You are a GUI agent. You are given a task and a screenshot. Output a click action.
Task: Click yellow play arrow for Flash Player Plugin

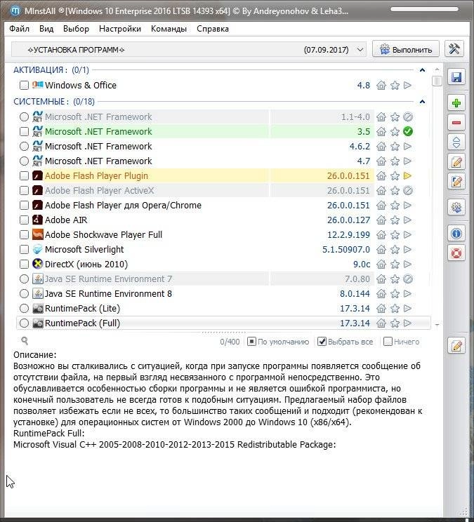click(408, 176)
